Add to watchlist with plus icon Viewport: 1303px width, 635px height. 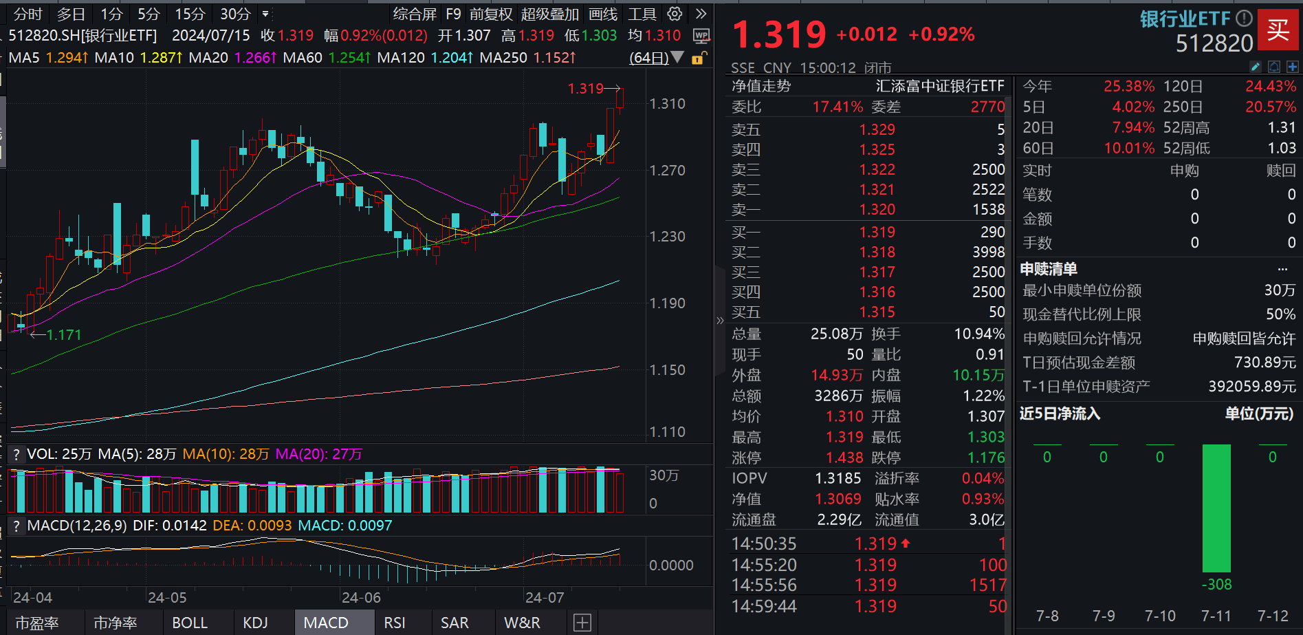pos(1292,67)
